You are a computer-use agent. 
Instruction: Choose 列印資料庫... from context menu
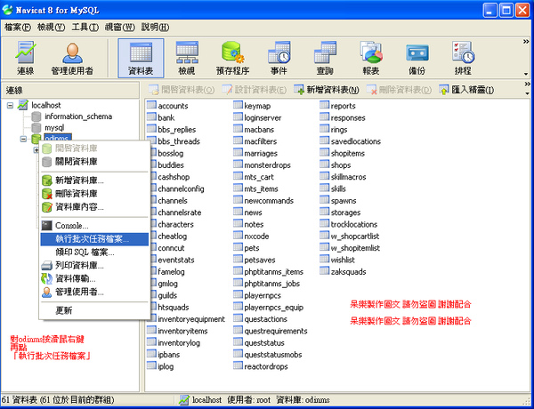pos(94,266)
